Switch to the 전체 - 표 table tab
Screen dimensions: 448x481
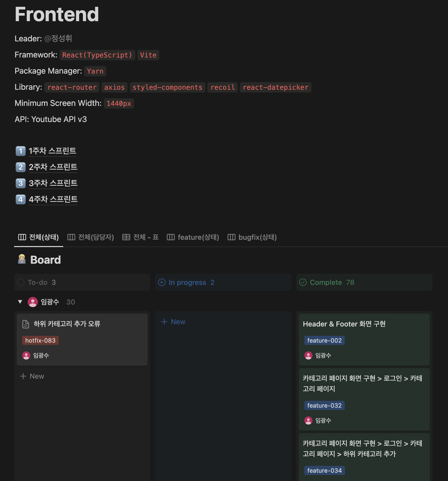point(141,237)
